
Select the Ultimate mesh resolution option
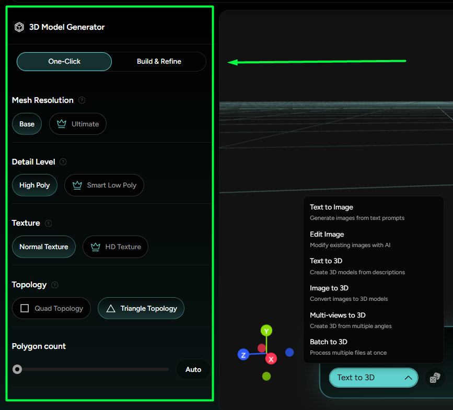click(x=77, y=124)
